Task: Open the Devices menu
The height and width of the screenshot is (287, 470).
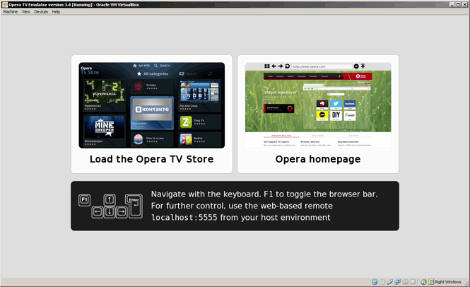Action: [41, 12]
